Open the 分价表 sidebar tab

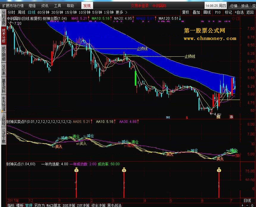(x=4, y=70)
